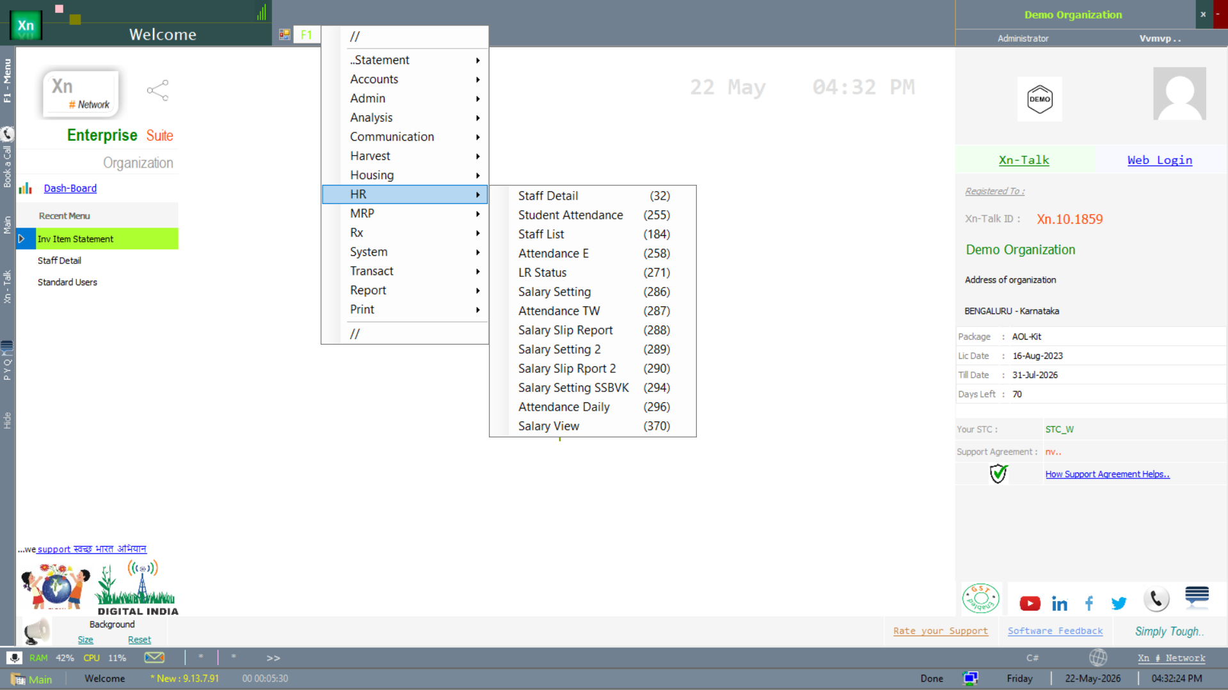
Task: Expand the Analysis submenu arrow
Action: 478,118
